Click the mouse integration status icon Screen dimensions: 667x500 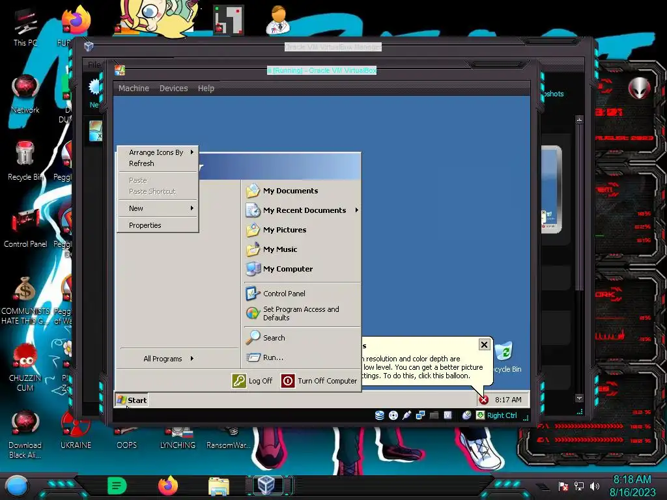pos(466,415)
